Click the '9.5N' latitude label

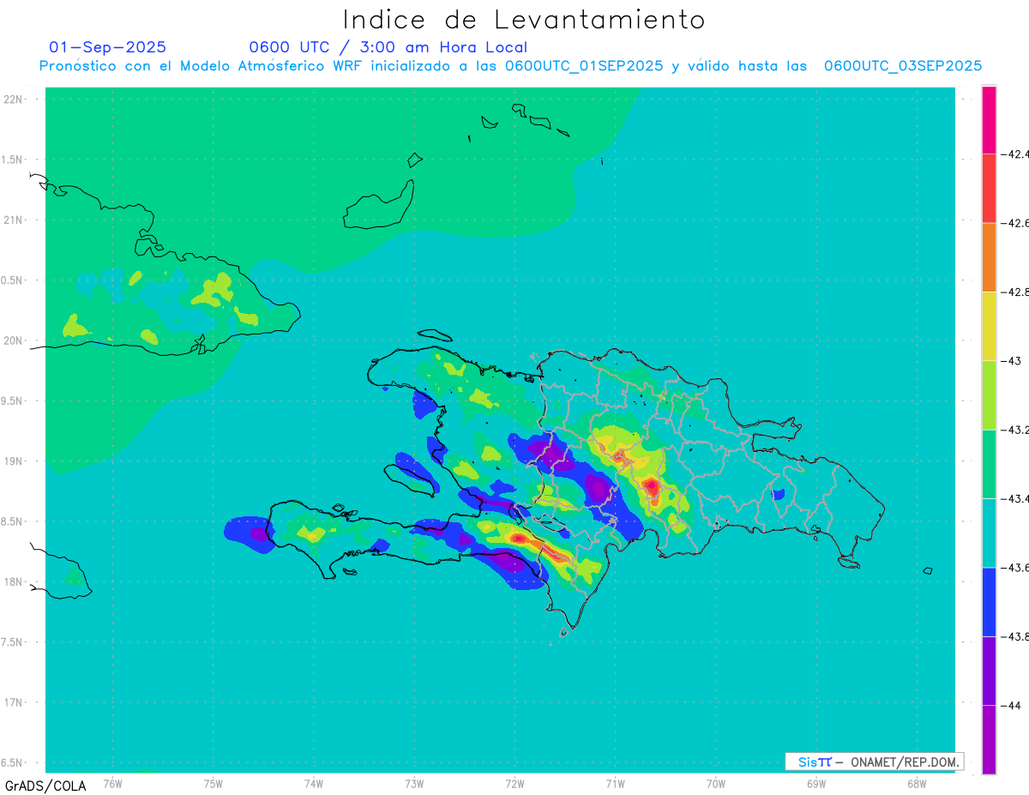click(12, 401)
